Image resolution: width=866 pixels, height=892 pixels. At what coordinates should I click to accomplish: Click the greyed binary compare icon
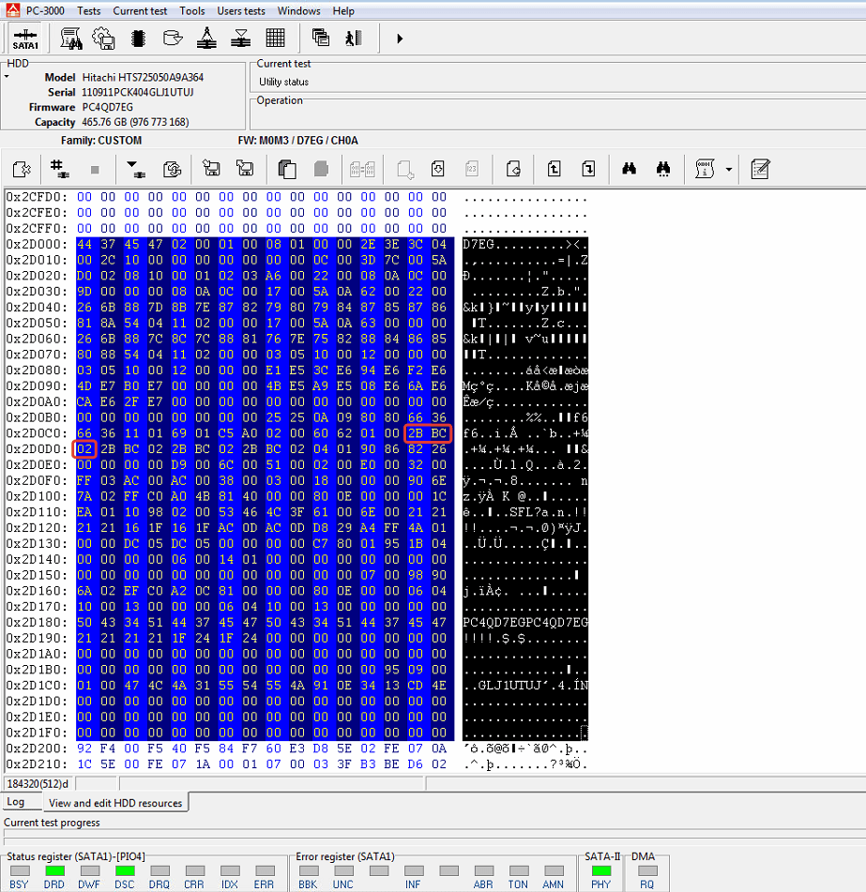click(362, 169)
